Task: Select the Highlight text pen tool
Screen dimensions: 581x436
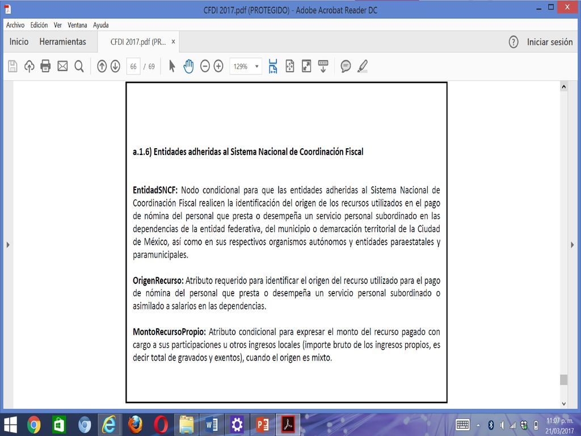Action: click(x=363, y=66)
